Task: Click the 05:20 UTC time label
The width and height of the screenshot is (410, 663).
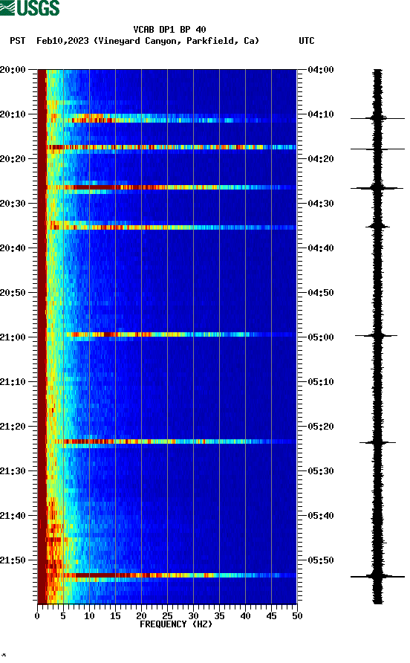Action: pyautogui.click(x=321, y=427)
